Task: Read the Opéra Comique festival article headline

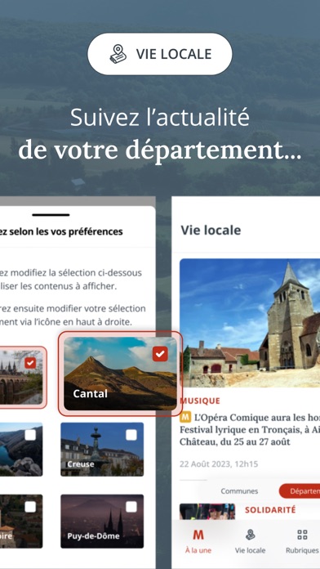Action: point(250,430)
